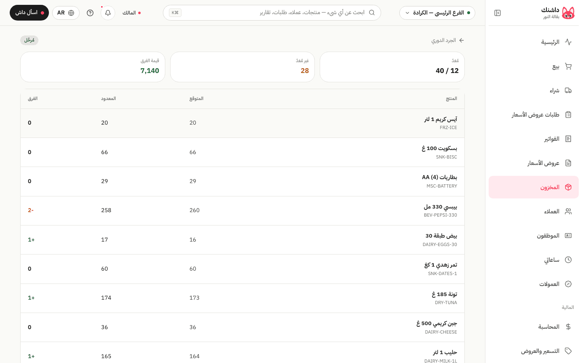Click the بيض طبقة 30 product name
This screenshot has width=582, height=363.
click(x=441, y=236)
